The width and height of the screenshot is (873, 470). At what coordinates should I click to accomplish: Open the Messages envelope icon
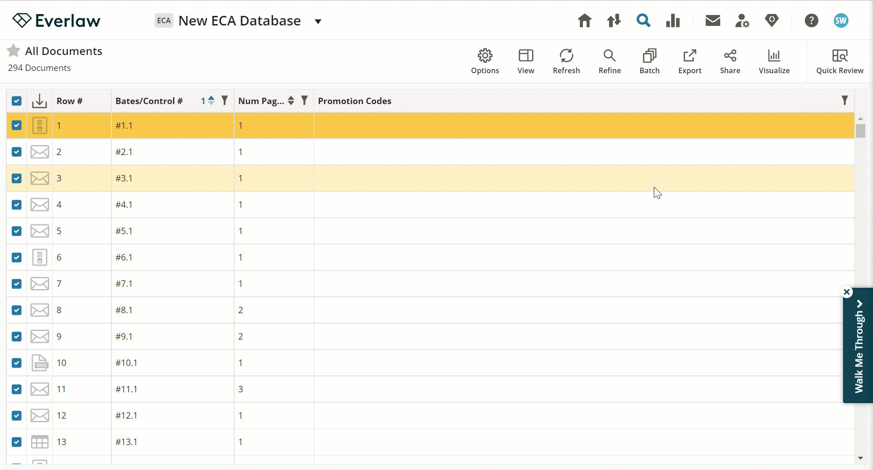[x=713, y=20]
